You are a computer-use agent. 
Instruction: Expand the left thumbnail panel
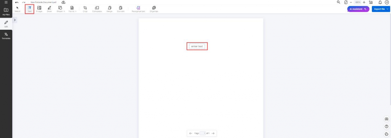coord(15,20)
